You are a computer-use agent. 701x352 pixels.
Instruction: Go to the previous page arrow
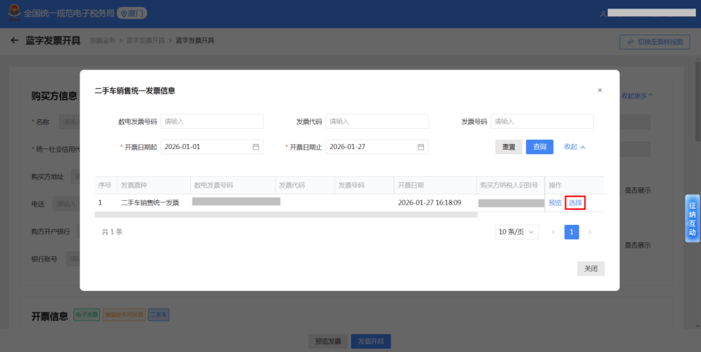click(553, 232)
